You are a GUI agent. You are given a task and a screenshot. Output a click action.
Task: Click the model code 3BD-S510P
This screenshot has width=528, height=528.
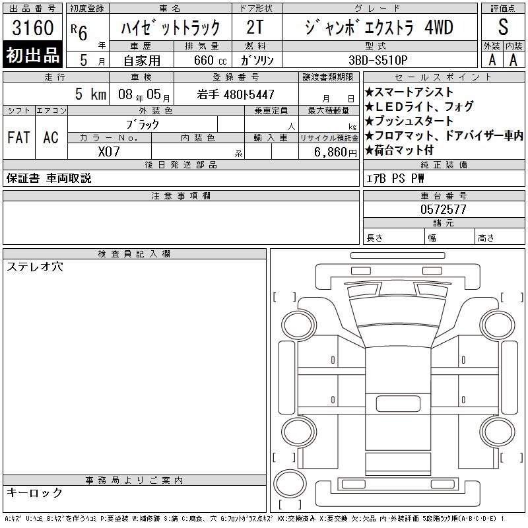point(378,60)
